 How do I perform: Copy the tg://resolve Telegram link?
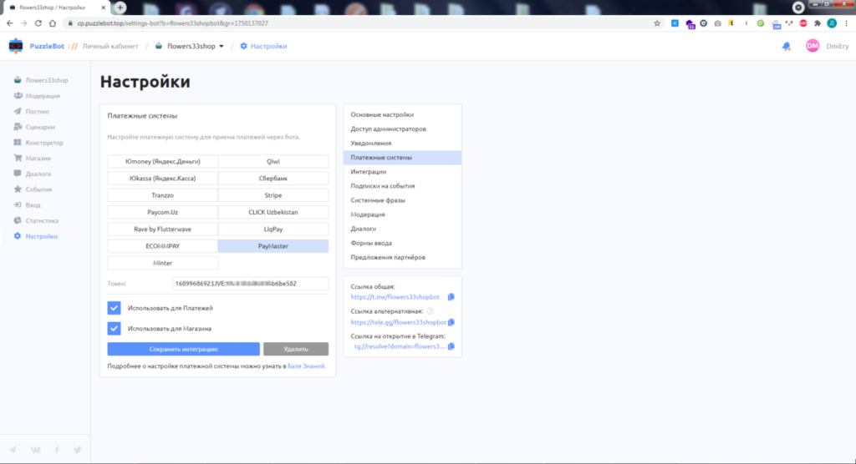click(451, 346)
